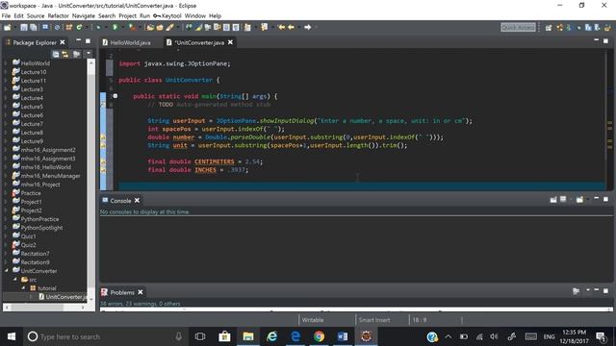Collapse the tutorial package arrow

coord(23,288)
